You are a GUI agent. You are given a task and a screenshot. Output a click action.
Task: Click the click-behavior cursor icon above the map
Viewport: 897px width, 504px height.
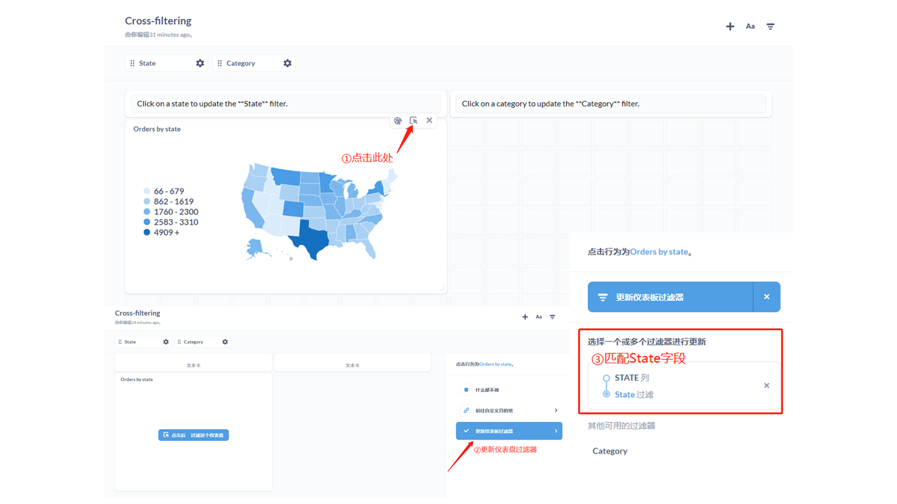413,120
